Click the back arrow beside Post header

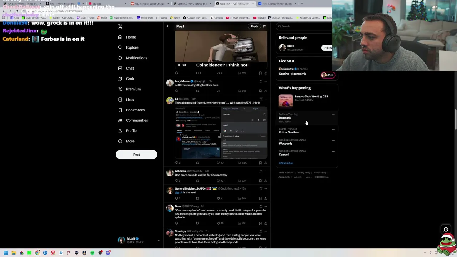(168, 26)
